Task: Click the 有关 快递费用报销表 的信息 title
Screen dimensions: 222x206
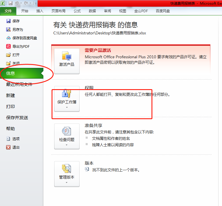Action: pos(96,25)
